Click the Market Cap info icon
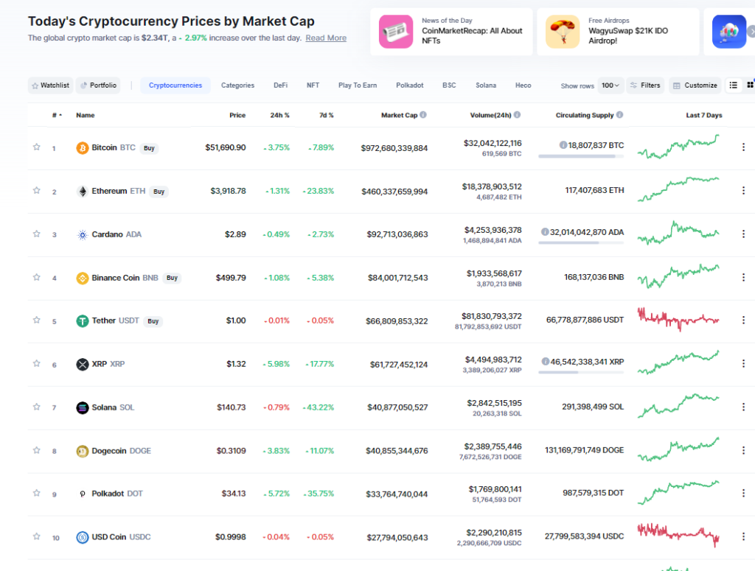The image size is (755, 571). 423,115
